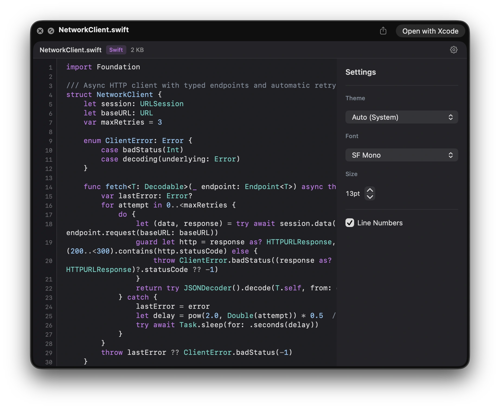Click the window title NetworkClient.swift
500x409 pixels.
pyautogui.click(x=94, y=30)
